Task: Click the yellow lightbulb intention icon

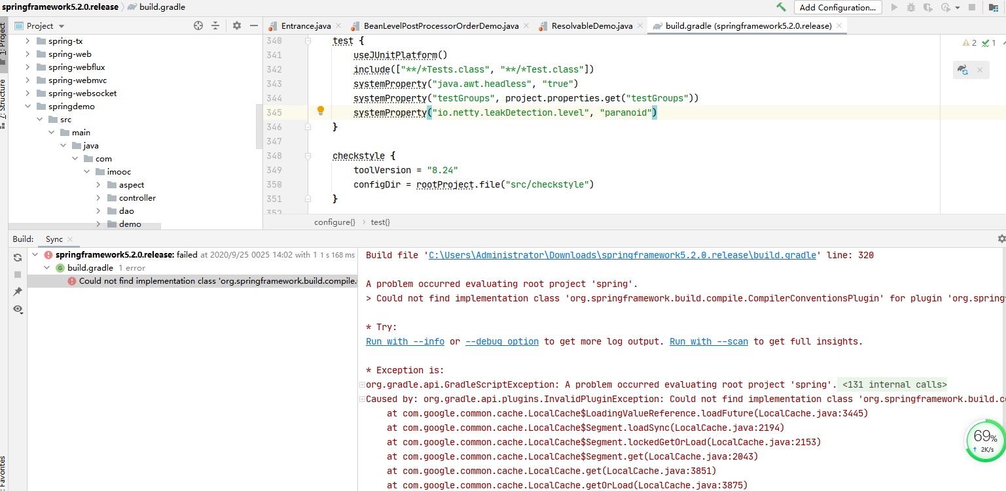Action: pyautogui.click(x=321, y=111)
